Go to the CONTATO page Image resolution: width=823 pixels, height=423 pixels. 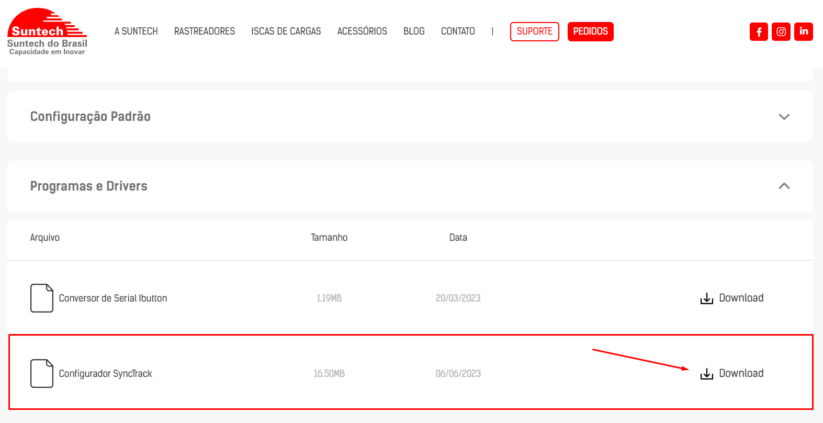pos(458,31)
